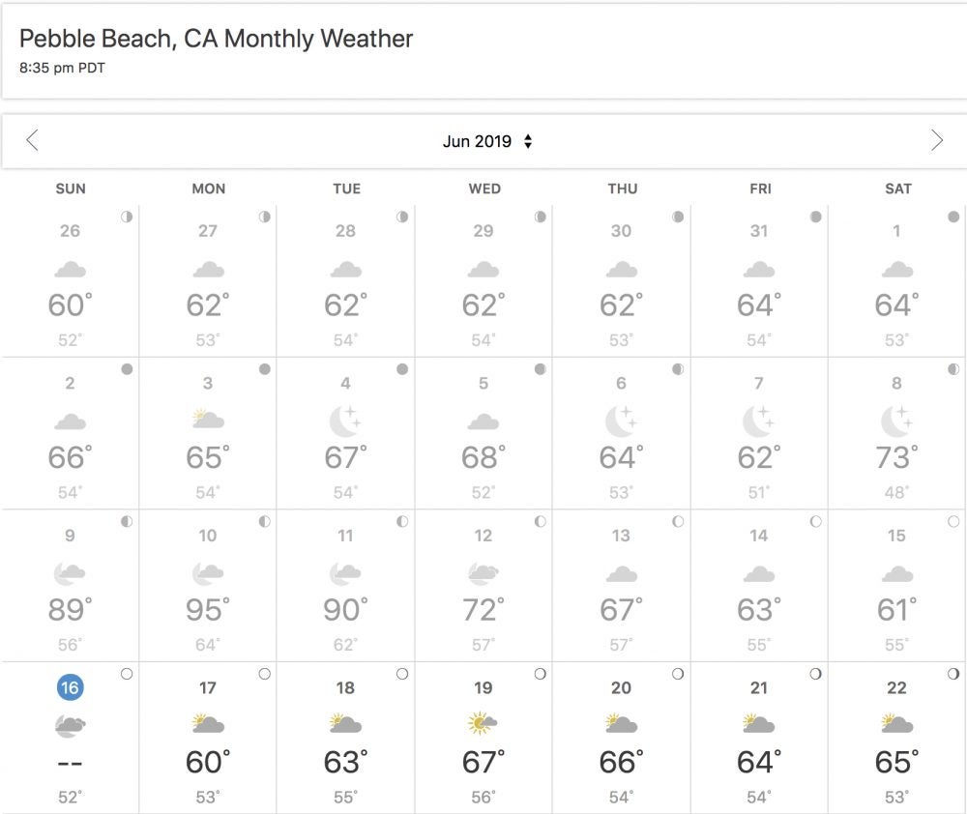The width and height of the screenshot is (967, 814).
Task: Click the 95° high on June 10
Action: click(208, 610)
